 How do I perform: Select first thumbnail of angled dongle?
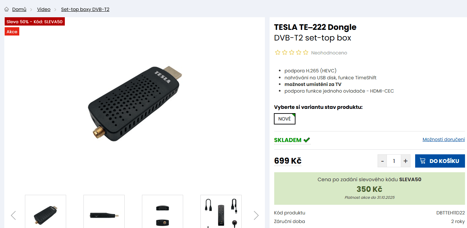point(46,212)
